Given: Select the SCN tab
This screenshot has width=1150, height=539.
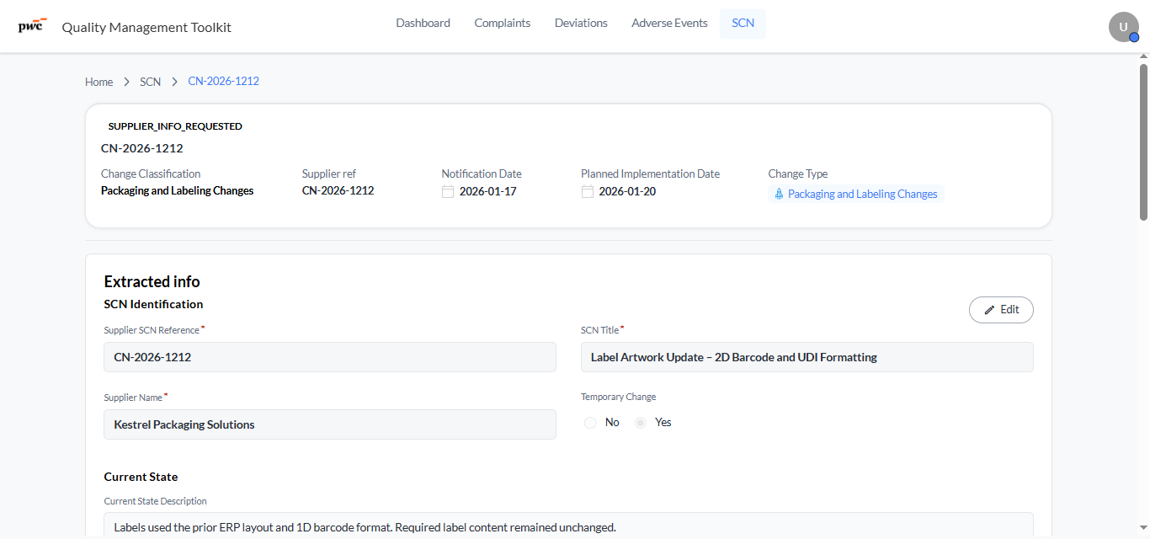Looking at the screenshot, I should [743, 24].
